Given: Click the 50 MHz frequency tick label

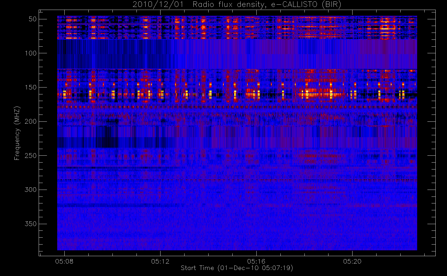Looking at the screenshot, I should [x=33, y=19].
